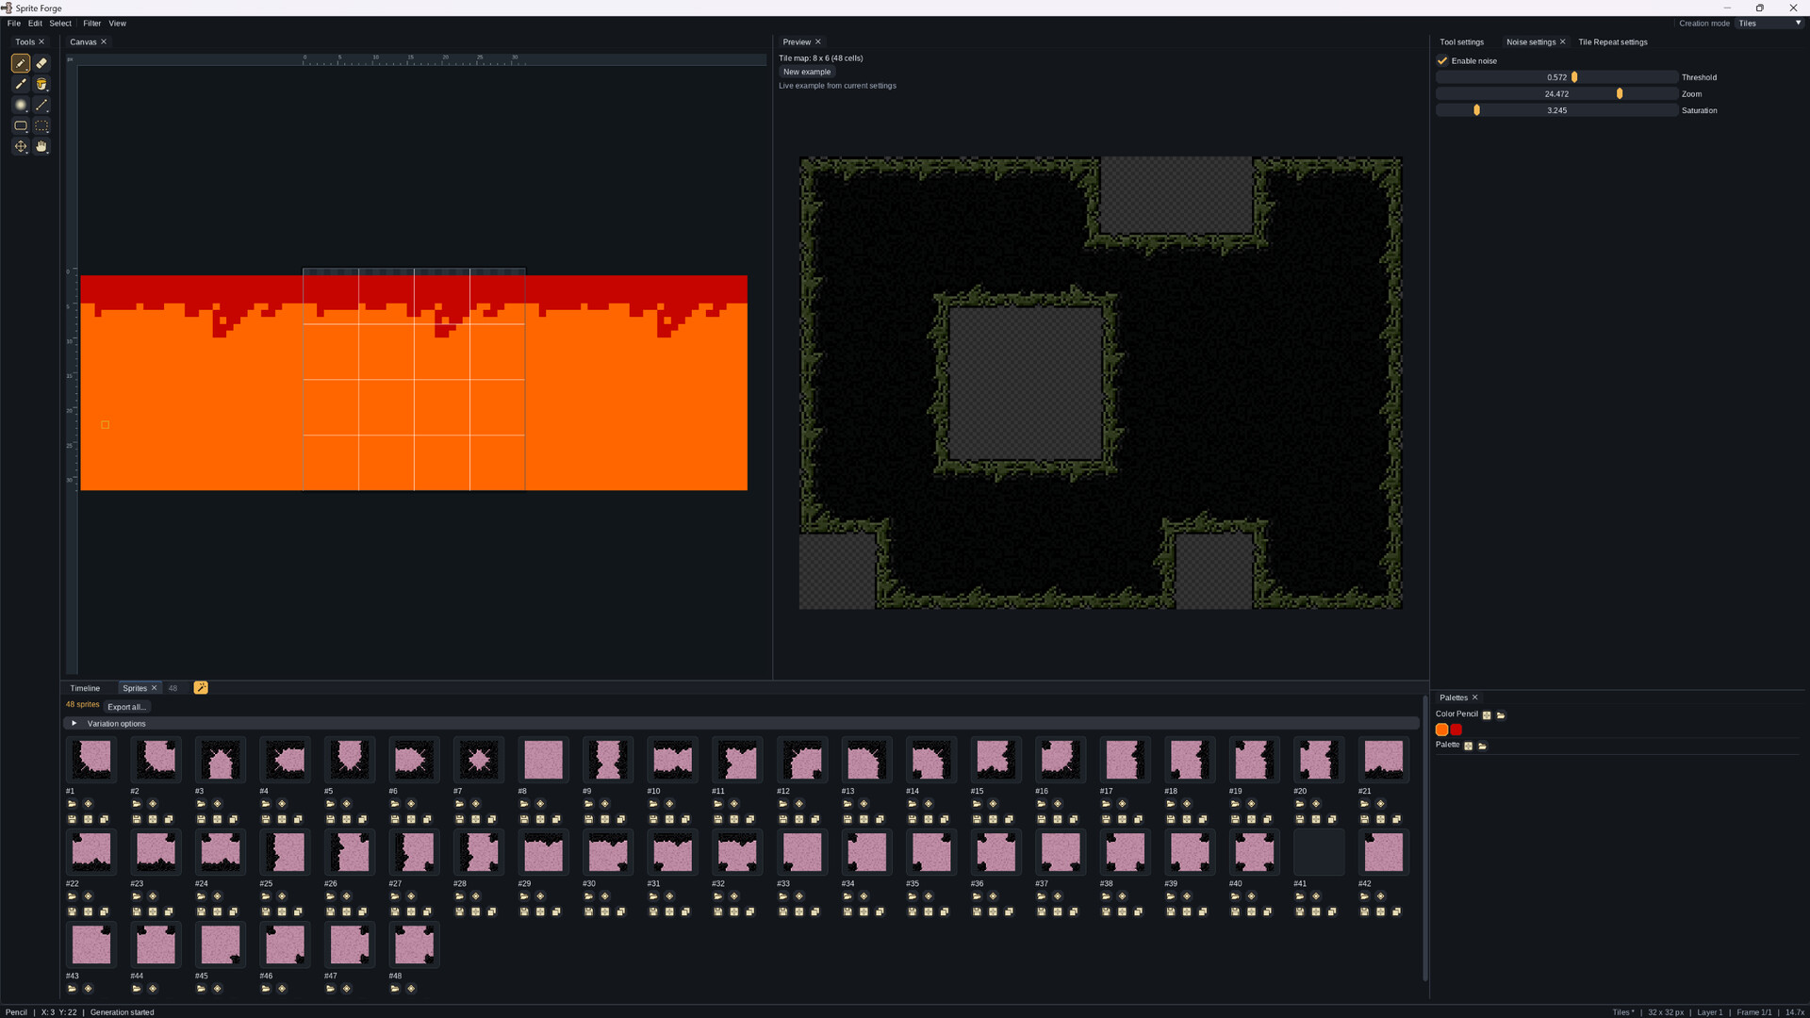This screenshot has width=1810, height=1018.
Task: Pick the red color swatch
Action: point(1456,730)
